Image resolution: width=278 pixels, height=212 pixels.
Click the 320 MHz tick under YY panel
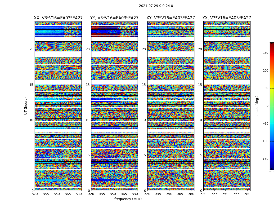91,194
